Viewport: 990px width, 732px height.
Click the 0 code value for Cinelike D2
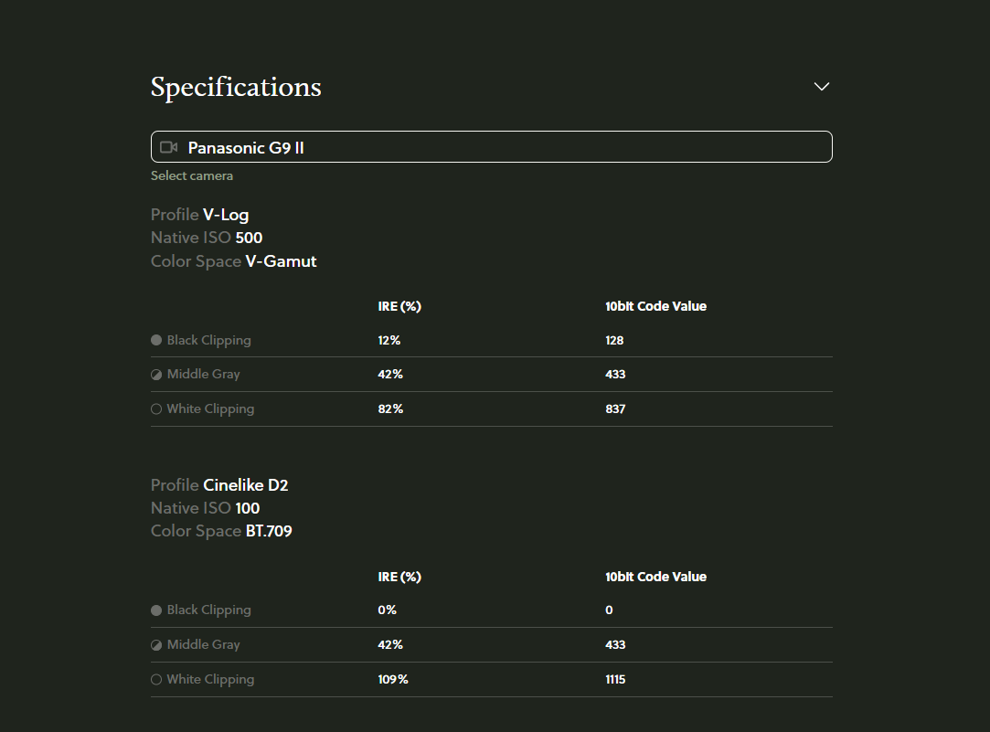(609, 610)
